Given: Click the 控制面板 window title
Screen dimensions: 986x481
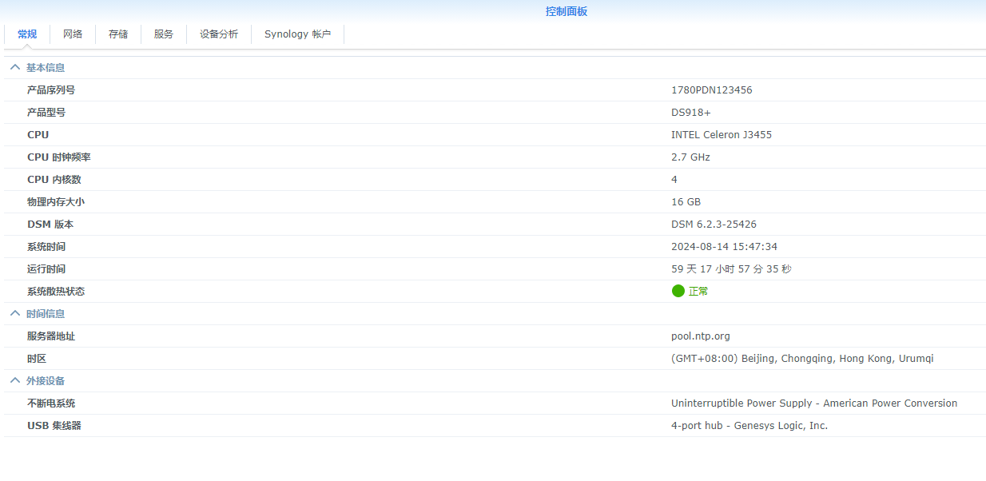Looking at the screenshot, I should [x=567, y=11].
